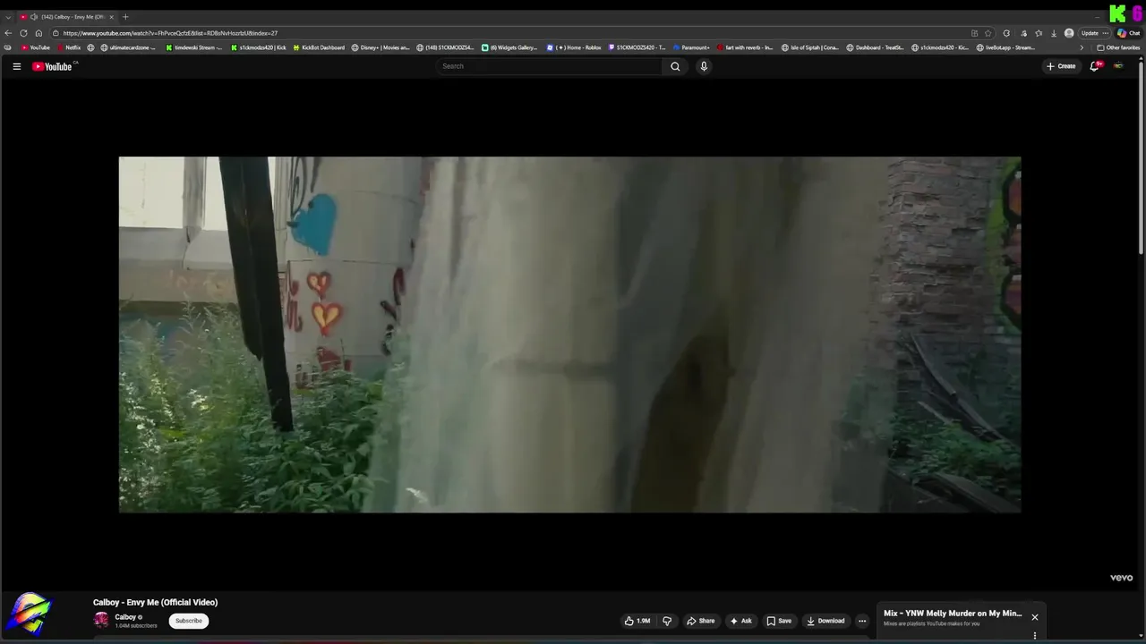Open the YouTube bookmark

(35, 47)
